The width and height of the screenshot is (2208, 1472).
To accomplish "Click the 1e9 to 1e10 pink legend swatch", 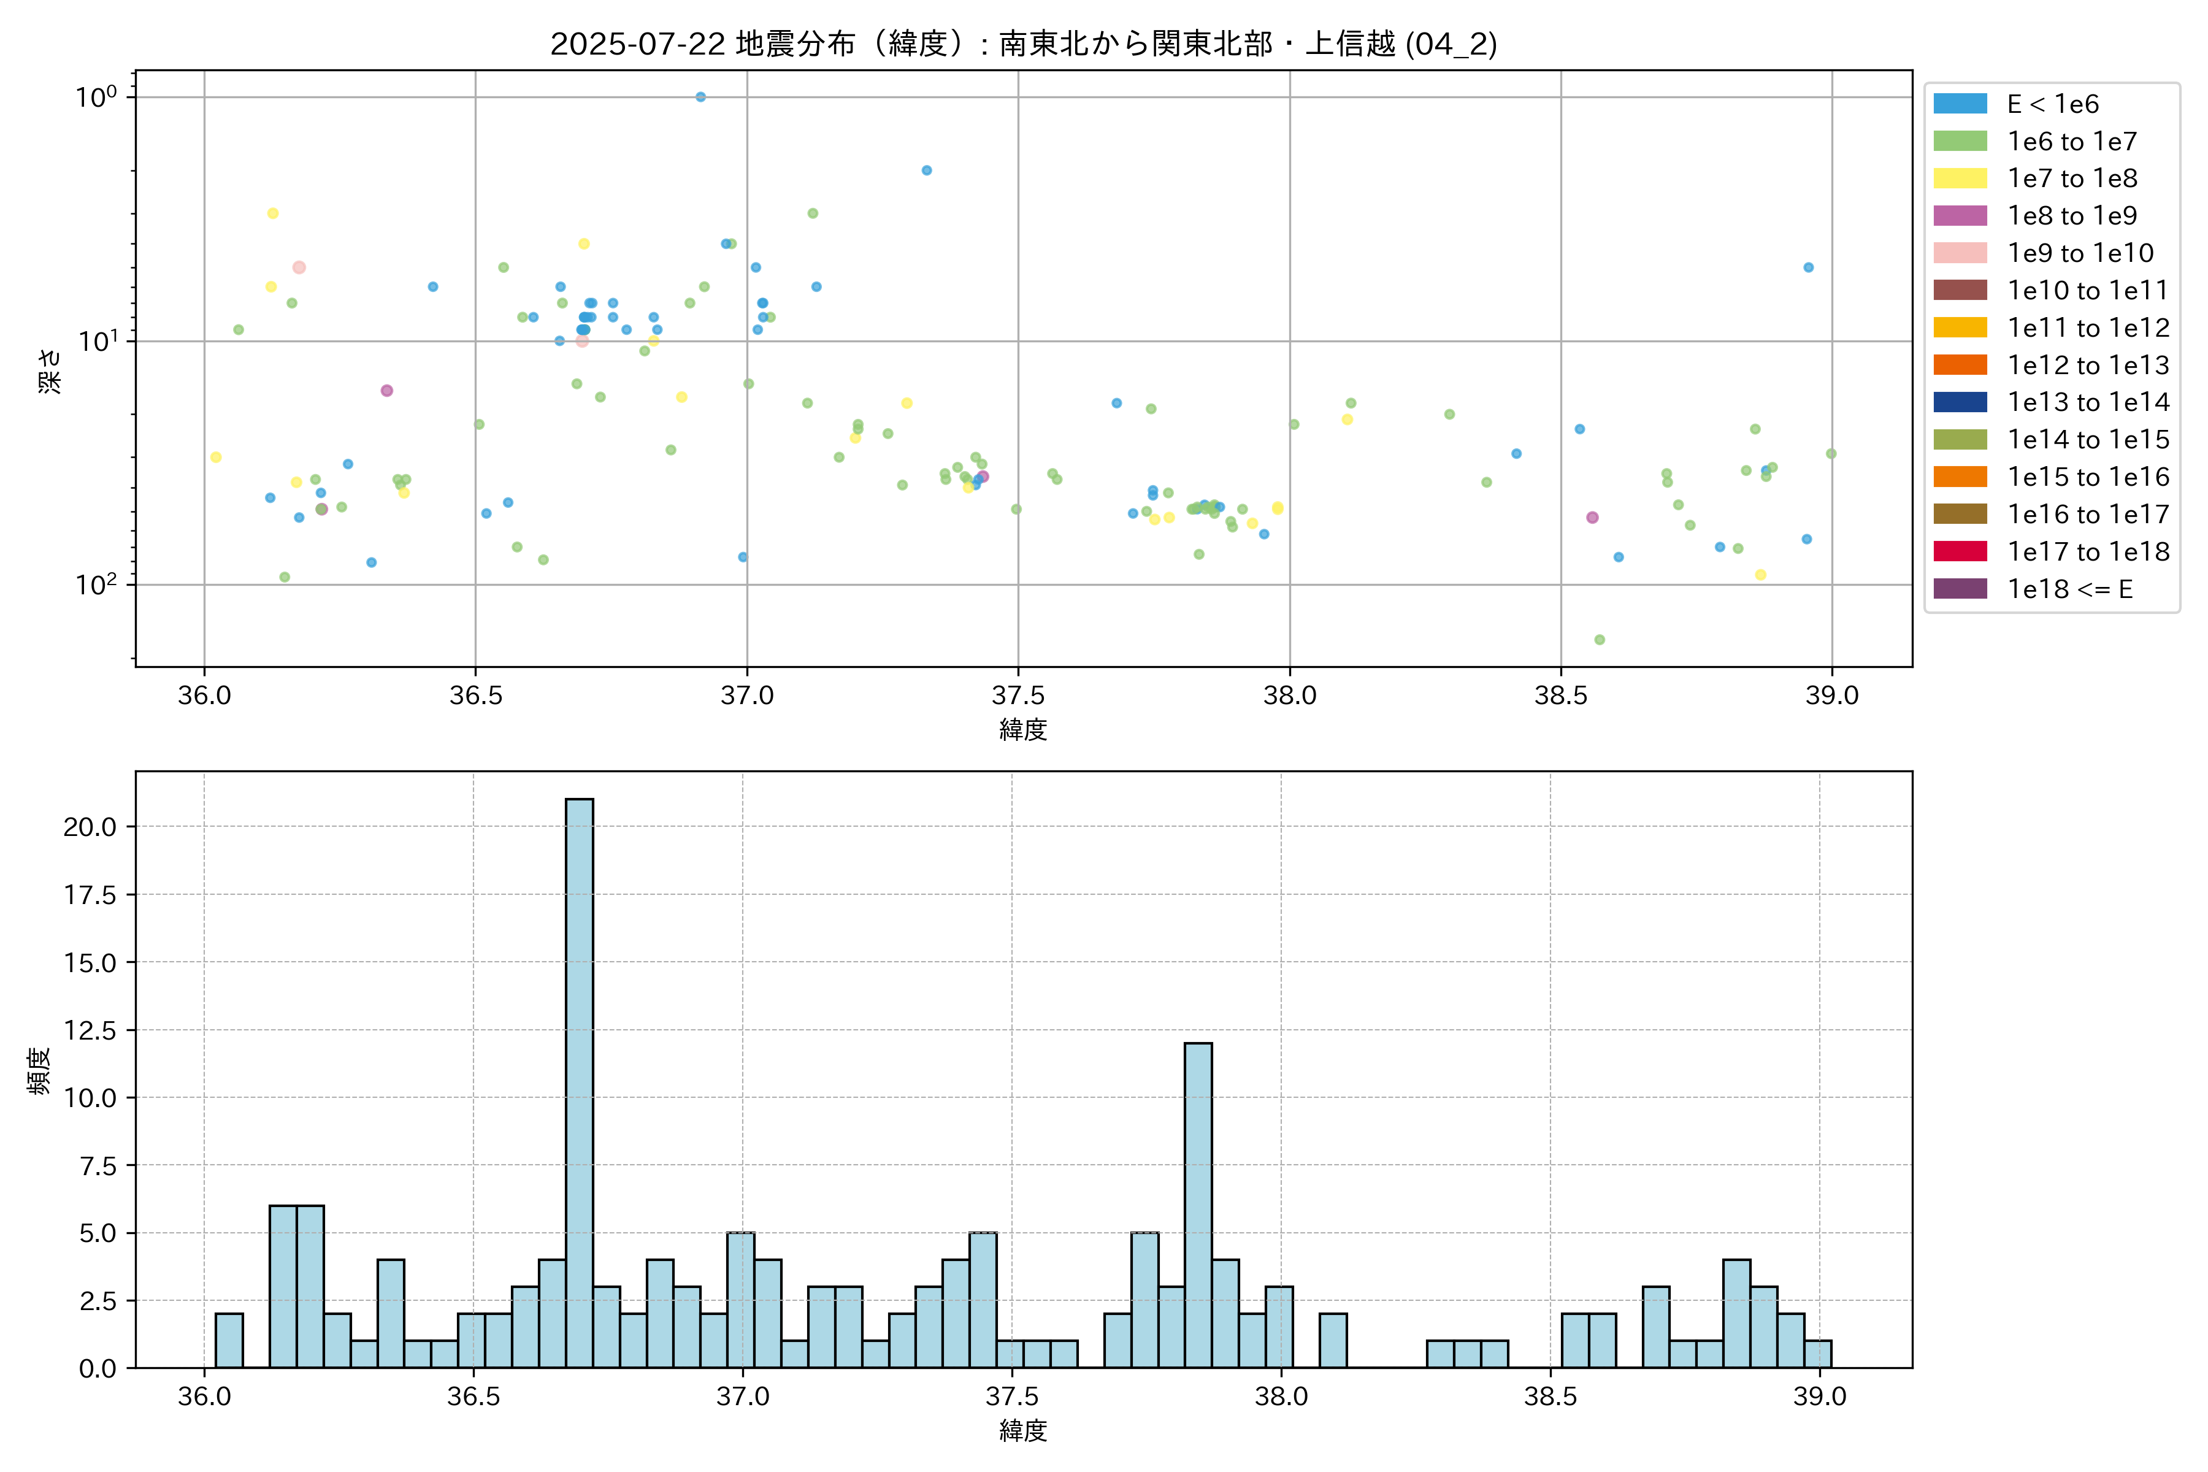I will (x=1959, y=253).
